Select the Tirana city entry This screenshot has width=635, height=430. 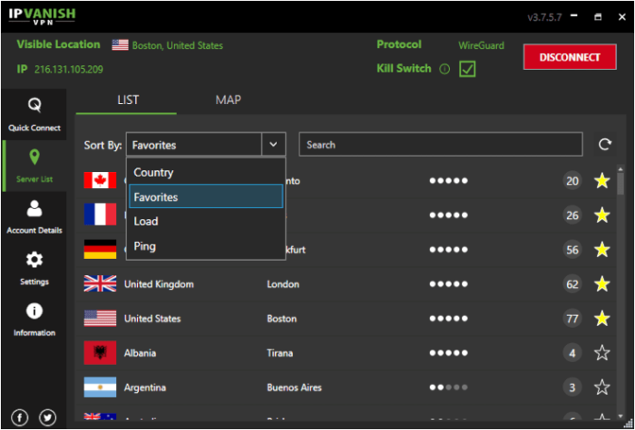pos(279,353)
